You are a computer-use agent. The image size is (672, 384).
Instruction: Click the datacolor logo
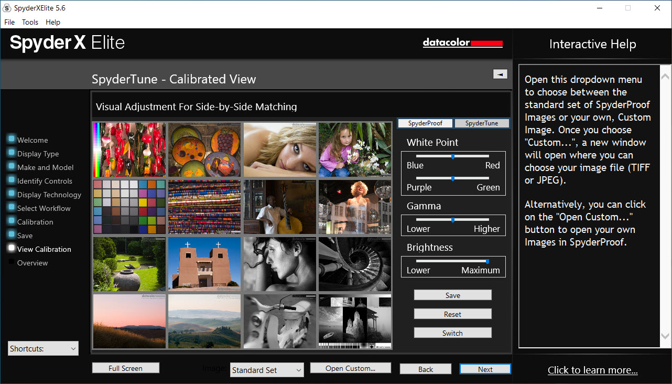click(x=463, y=43)
